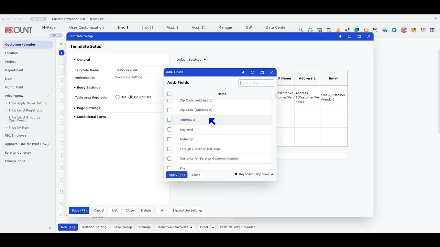The image size is (440, 247).
Task: Select the Do Not Use radio button
Action: point(131,97)
